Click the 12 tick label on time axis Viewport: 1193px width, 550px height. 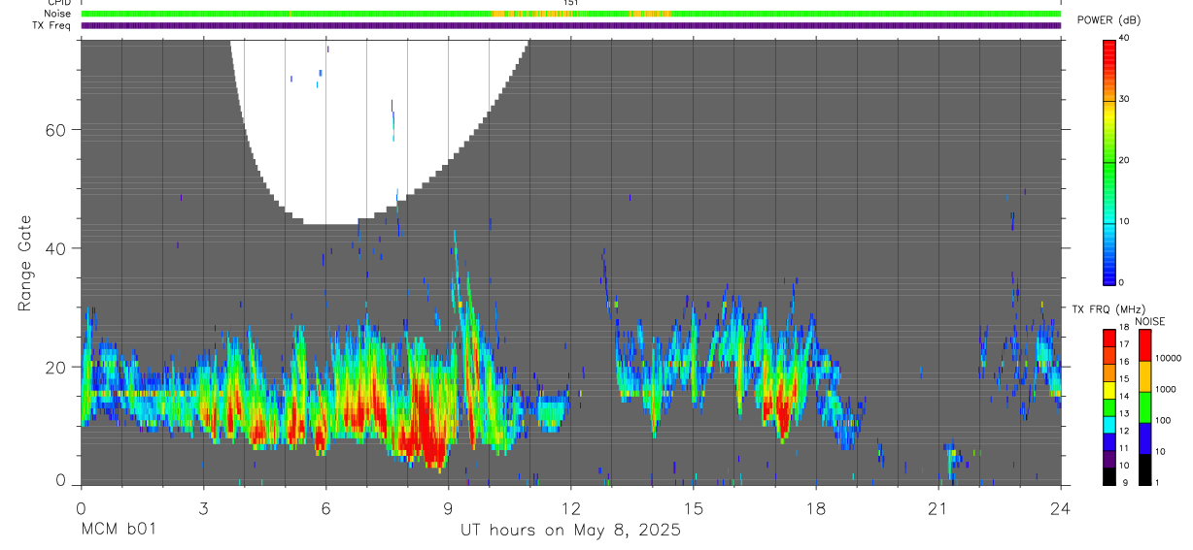(570, 508)
